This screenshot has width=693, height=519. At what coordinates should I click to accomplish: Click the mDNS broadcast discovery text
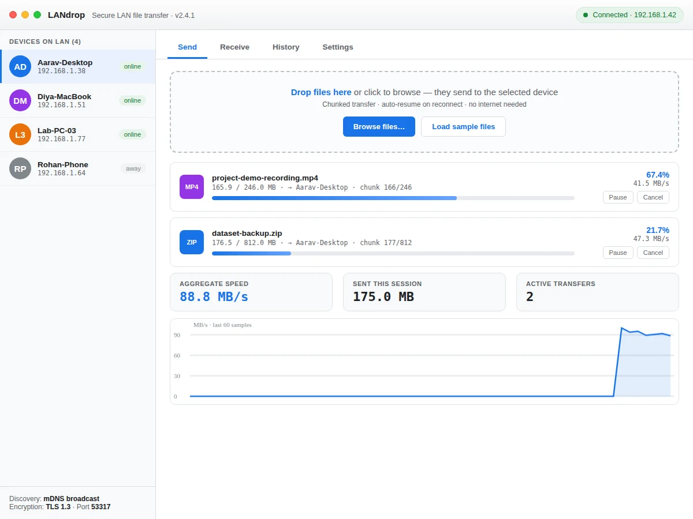click(x=71, y=499)
